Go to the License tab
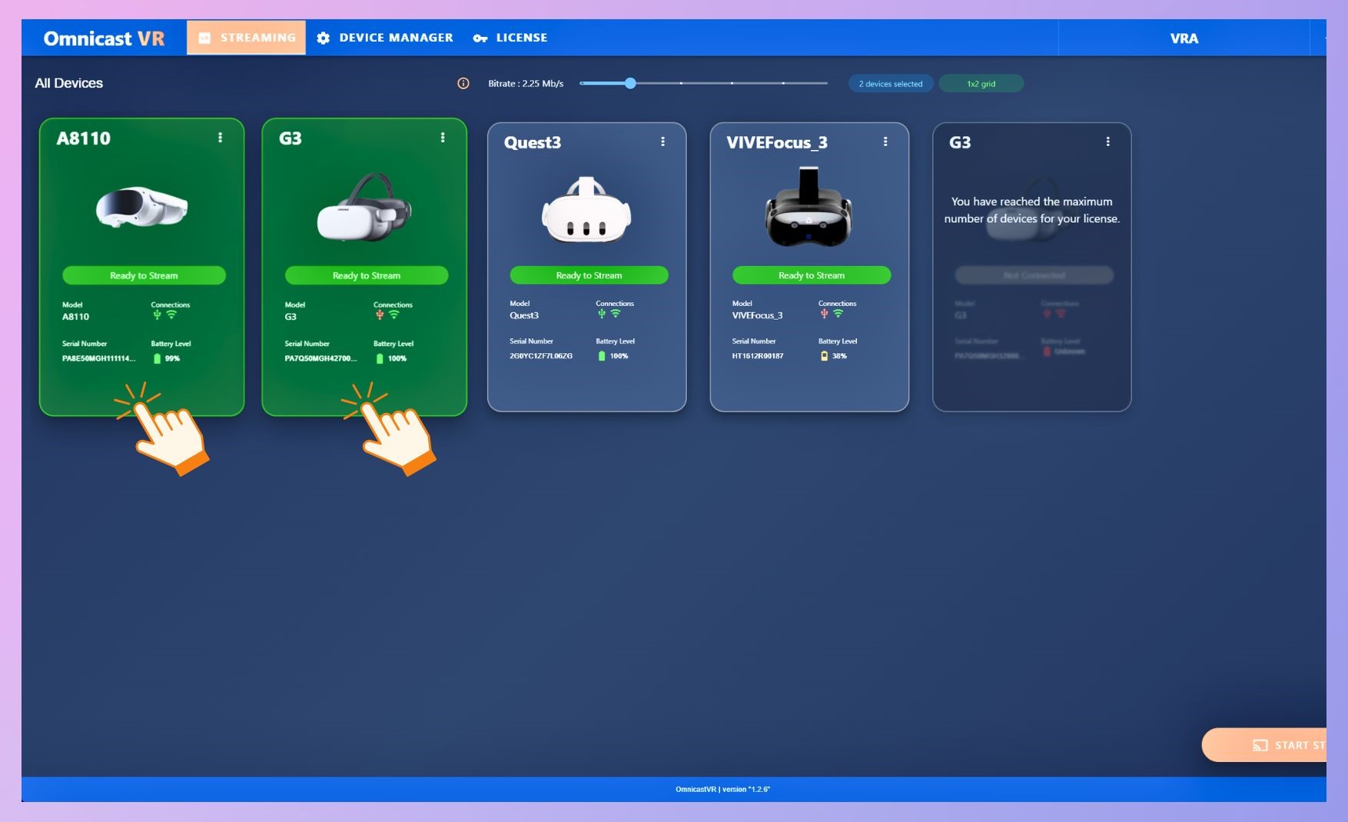Image resolution: width=1348 pixels, height=822 pixels. coord(510,38)
